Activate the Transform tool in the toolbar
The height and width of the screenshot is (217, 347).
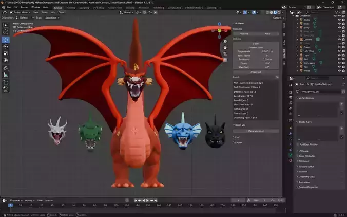pyautogui.click(x=6, y=60)
